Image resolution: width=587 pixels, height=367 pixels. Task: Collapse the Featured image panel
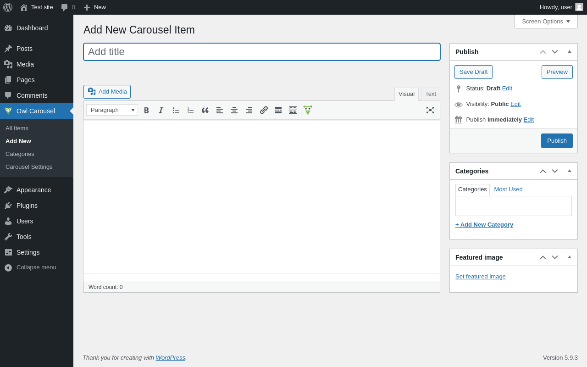click(570, 257)
